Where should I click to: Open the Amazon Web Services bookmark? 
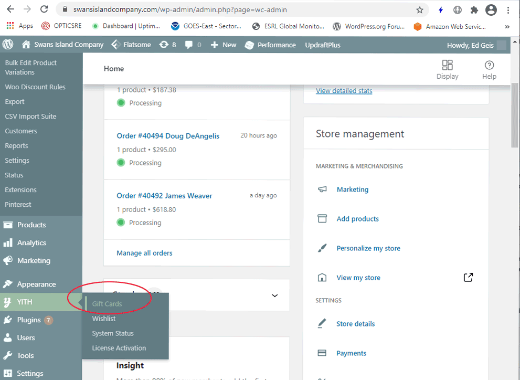450,26
